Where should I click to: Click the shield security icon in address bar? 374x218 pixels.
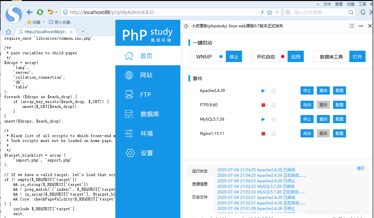pyautogui.click(x=65, y=12)
